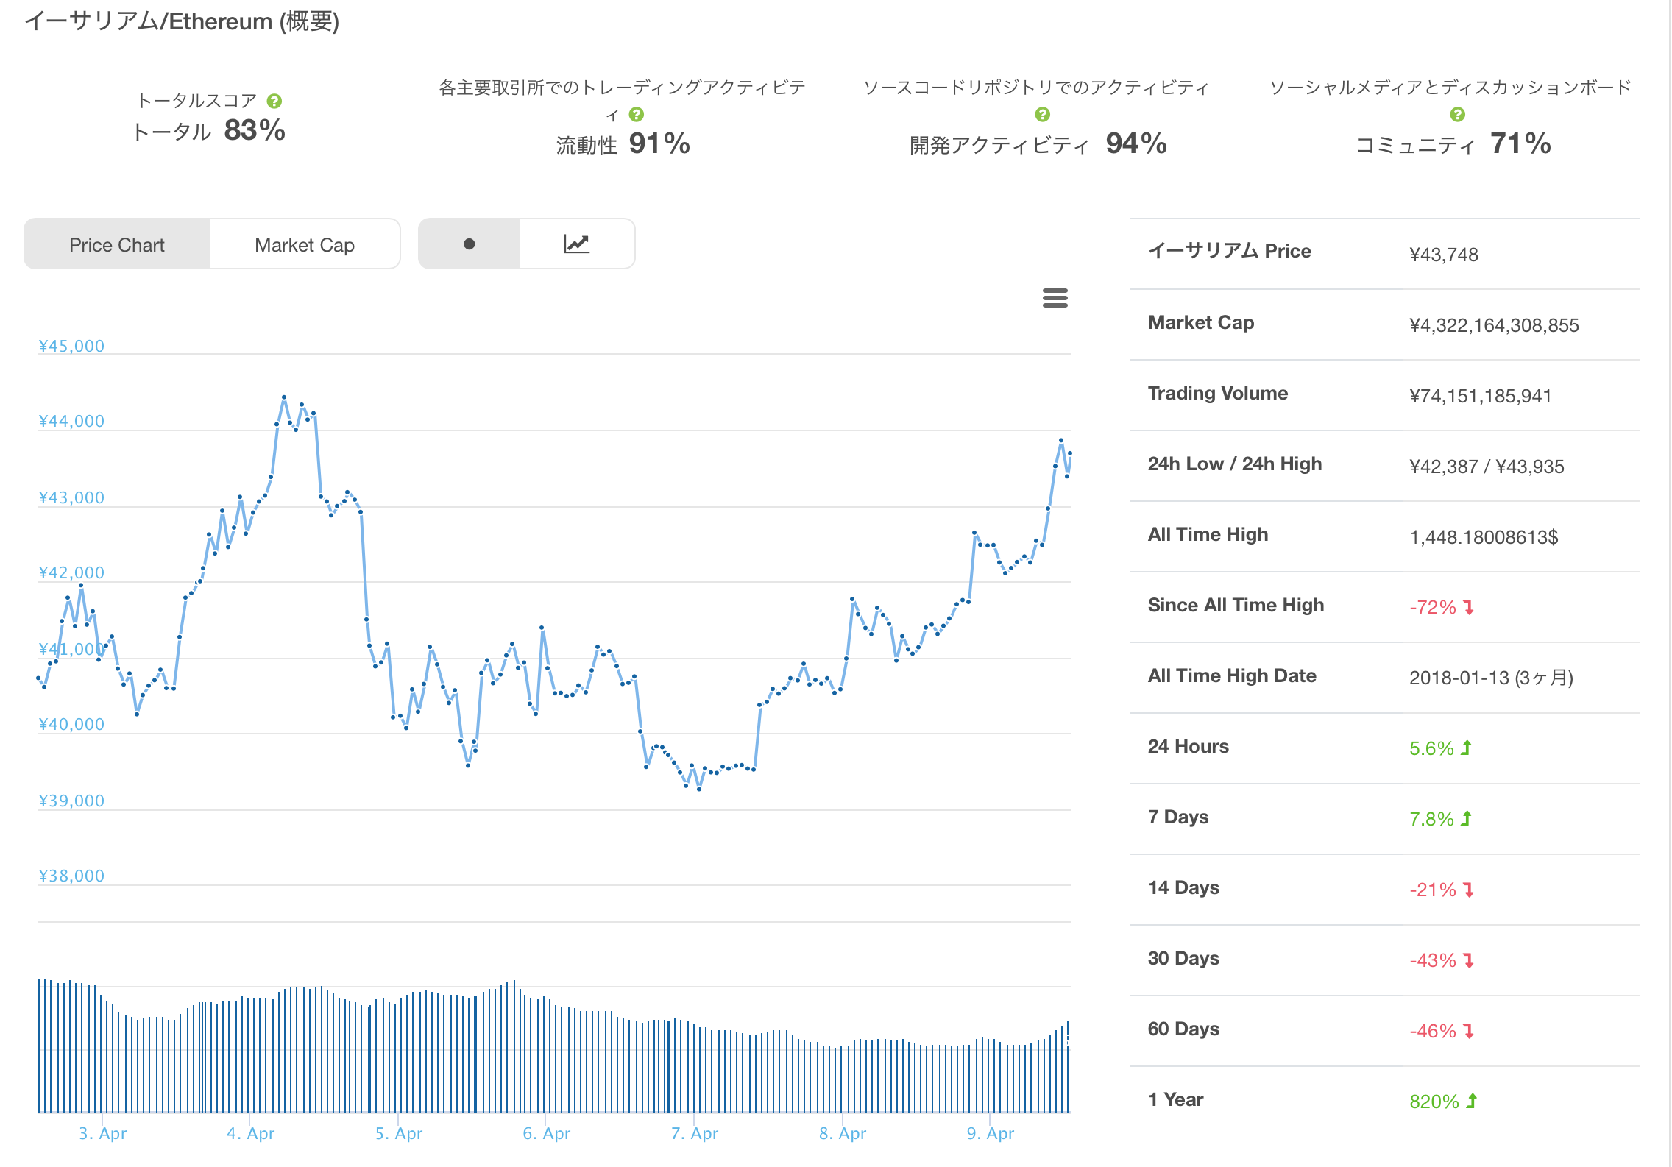Click the トータル 83% score

208,130
